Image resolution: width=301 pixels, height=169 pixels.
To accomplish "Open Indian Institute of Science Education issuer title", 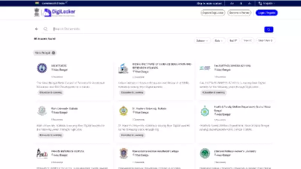I will [x=162, y=66].
